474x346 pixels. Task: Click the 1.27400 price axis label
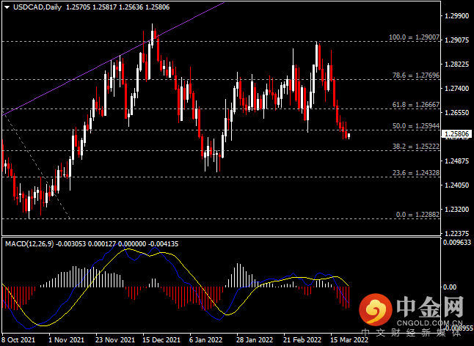pos(456,88)
